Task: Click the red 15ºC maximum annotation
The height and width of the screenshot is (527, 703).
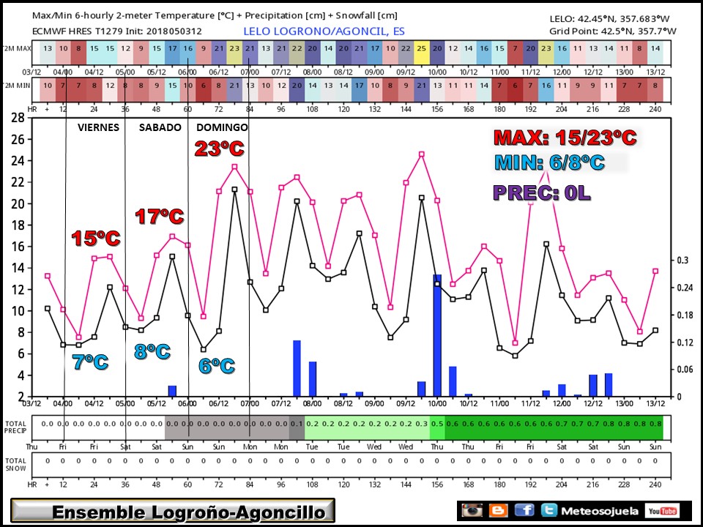Action: tap(96, 239)
